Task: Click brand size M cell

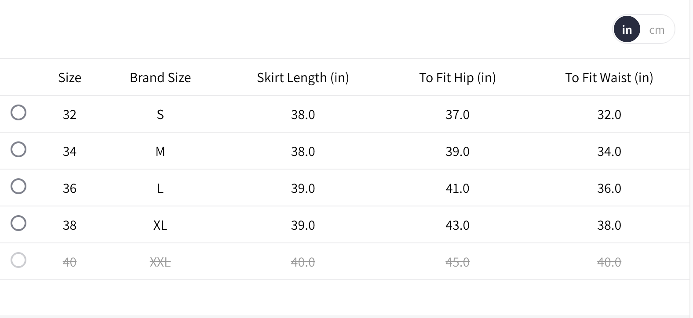Action: click(160, 152)
